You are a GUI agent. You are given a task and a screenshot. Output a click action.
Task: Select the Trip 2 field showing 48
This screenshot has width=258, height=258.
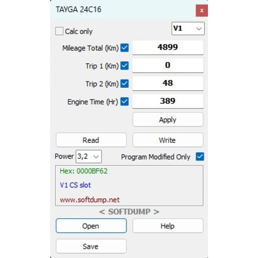[x=168, y=83]
